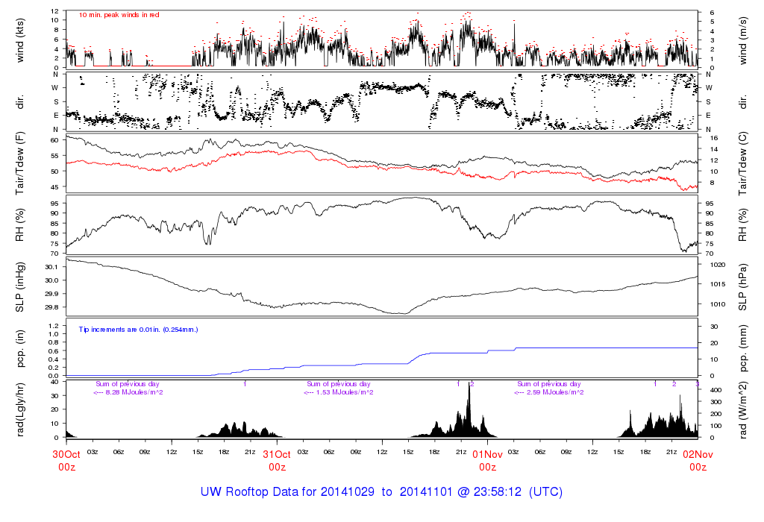Click the '30.1' pressure tick value
Viewport: 764px width, 522px height.
coord(51,267)
